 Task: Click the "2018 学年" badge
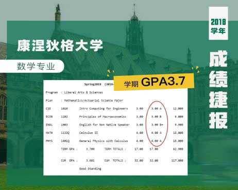[218, 23]
